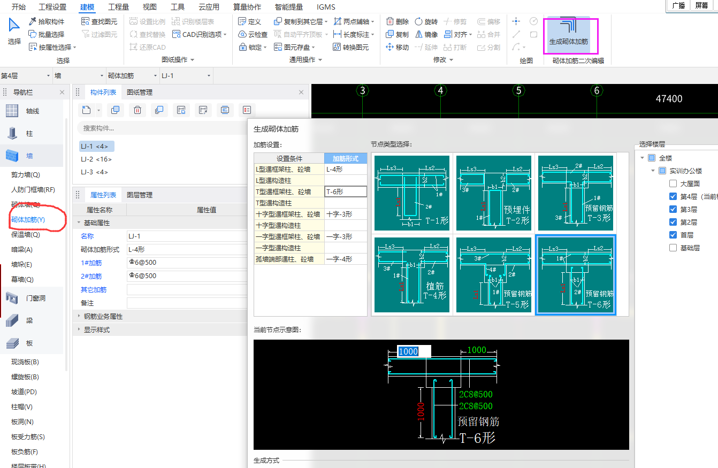718x468 pixels.
Task: Open 查找图元 search tool
Action: click(100, 21)
